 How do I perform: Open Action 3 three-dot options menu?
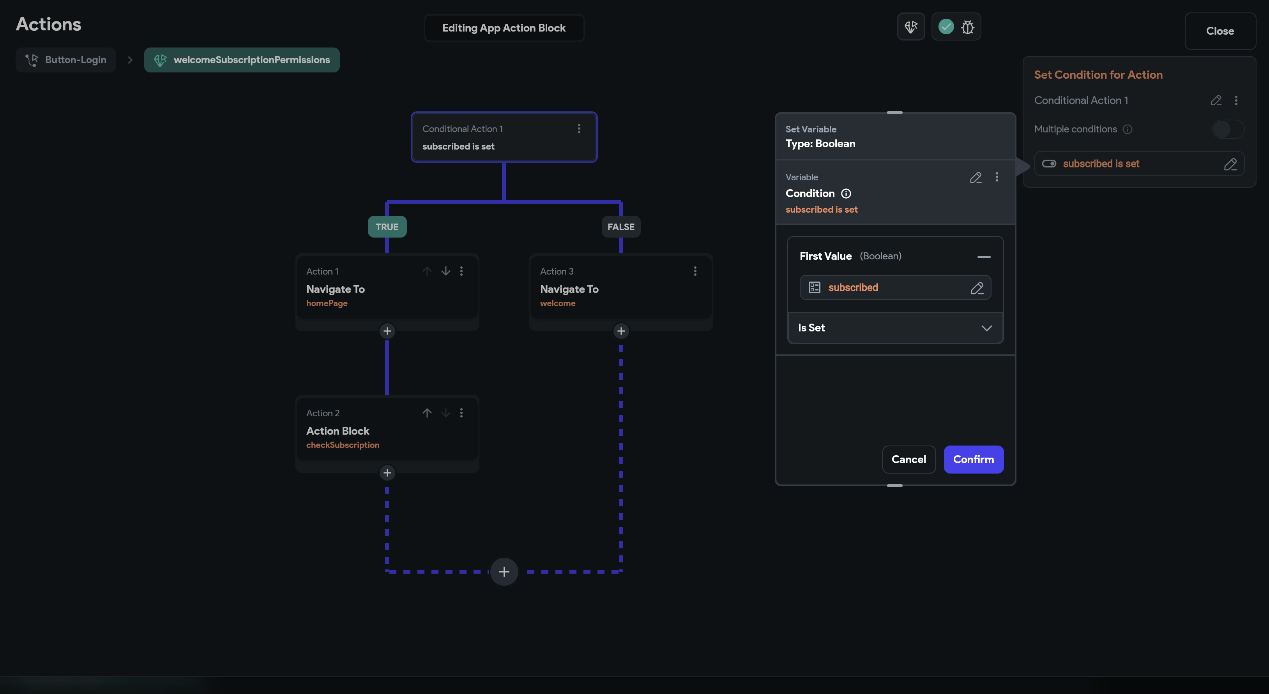point(695,271)
